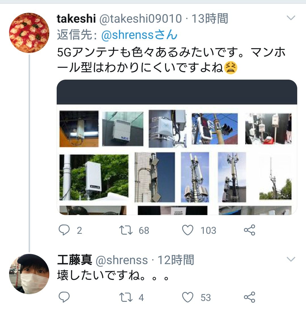Screen dimensions: 306x310
Task: Open the @takeshi09010 handle
Action: 140,19
